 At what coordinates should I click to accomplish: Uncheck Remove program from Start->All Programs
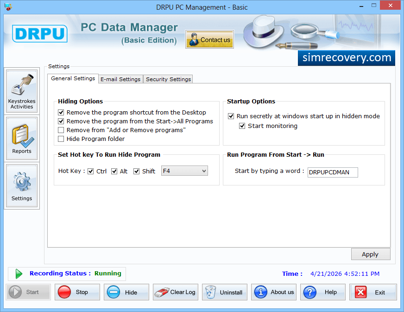pyautogui.click(x=61, y=121)
